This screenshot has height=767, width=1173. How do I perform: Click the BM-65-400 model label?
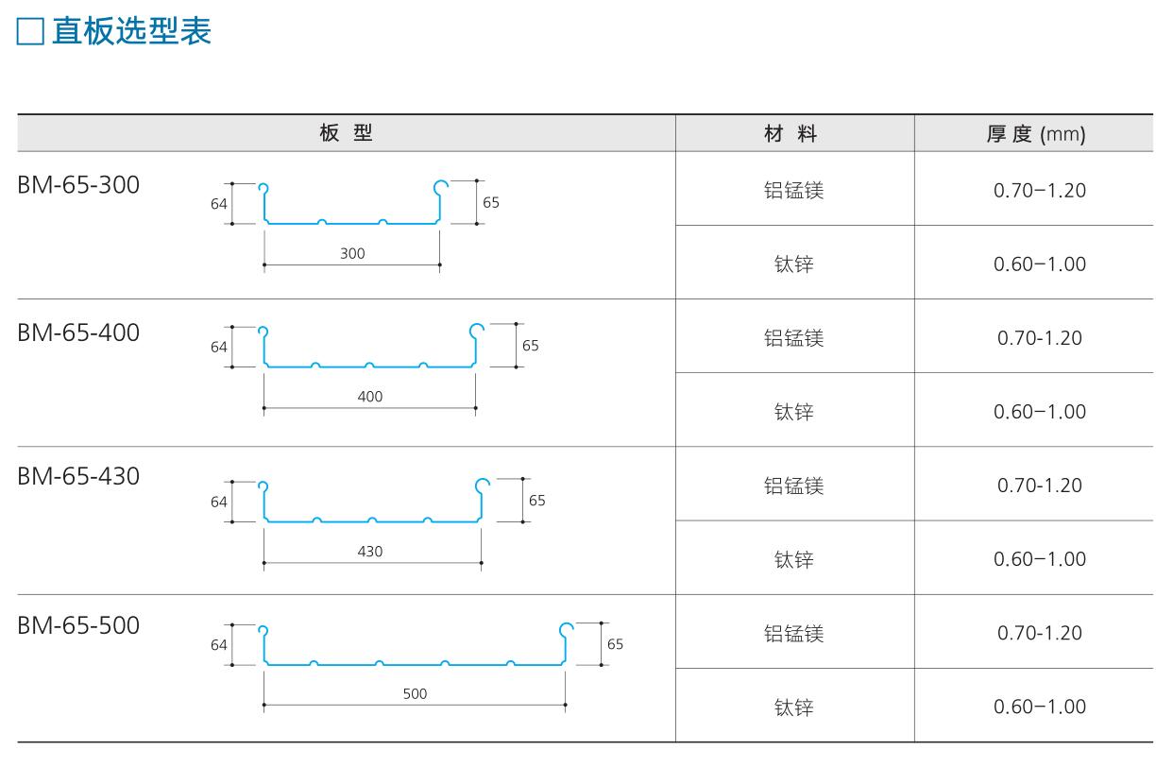click(78, 332)
